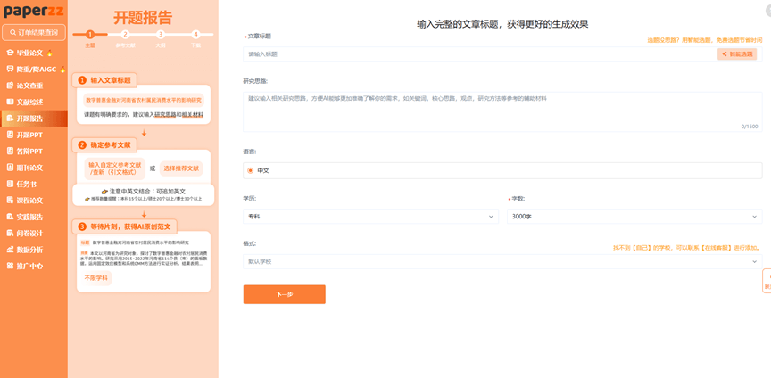Viewport: 771px width, 378px height.
Task: Open the customer service widget at right edge
Action: (767, 281)
